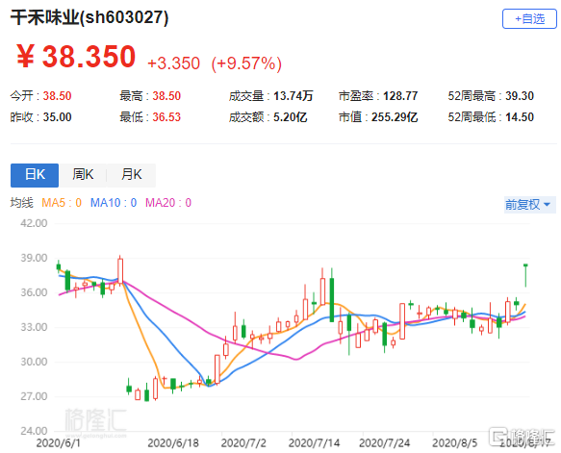Select the 2020/7/2 date axis label

click(x=243, y=443)
